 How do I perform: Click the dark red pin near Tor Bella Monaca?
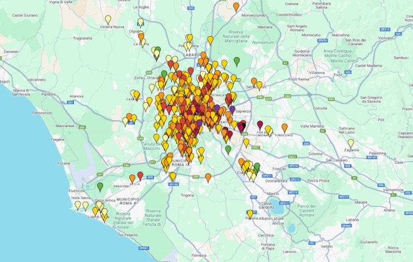pos(260,124)
